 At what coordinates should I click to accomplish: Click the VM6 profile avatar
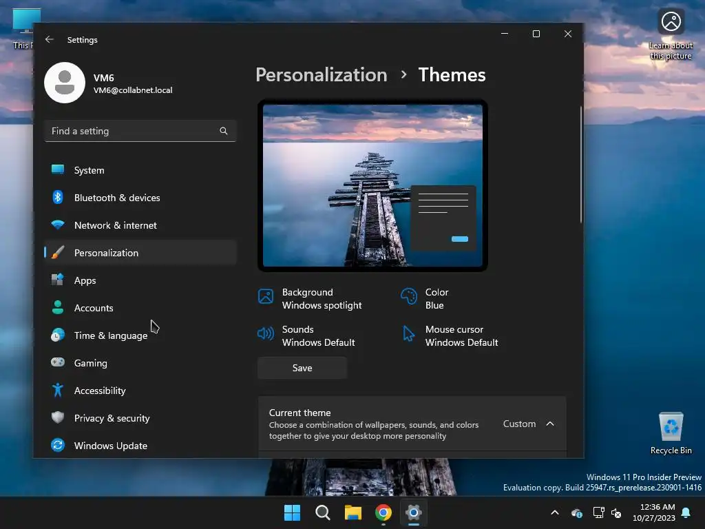click(65, 83)
